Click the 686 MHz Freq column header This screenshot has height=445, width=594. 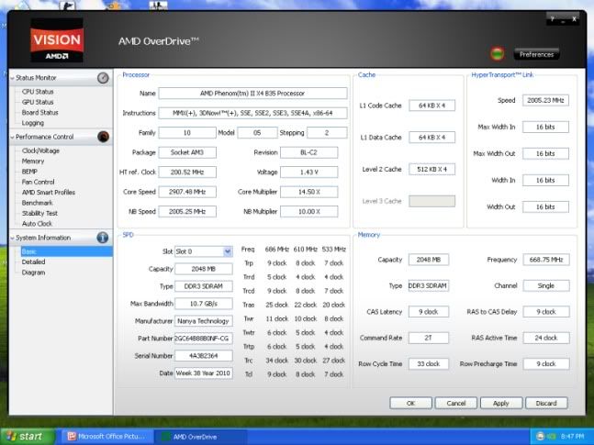[277, 250]
